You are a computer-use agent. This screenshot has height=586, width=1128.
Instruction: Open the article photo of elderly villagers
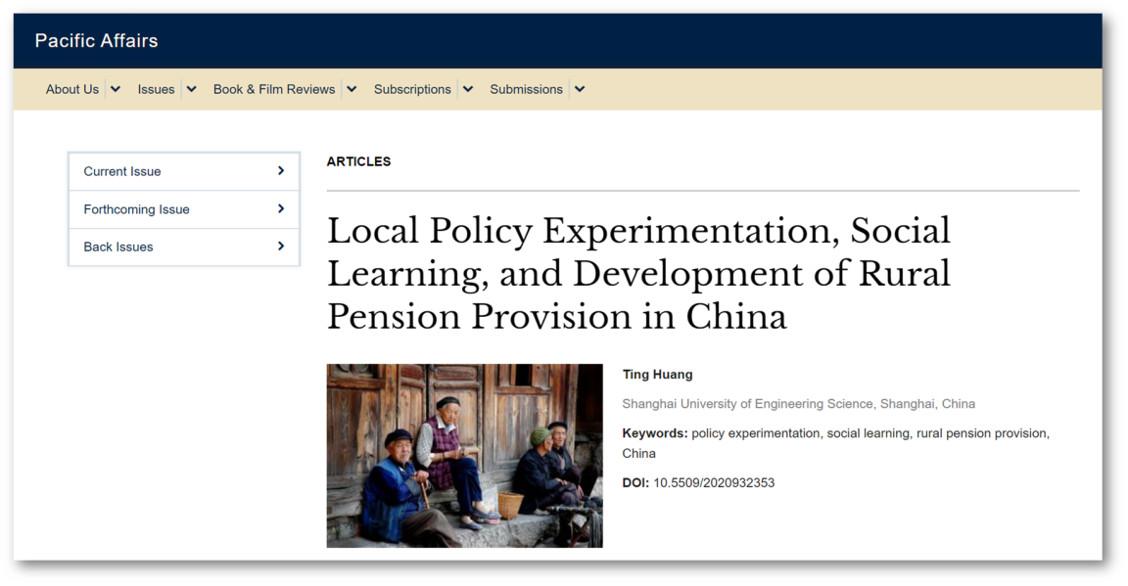[465, 455]
